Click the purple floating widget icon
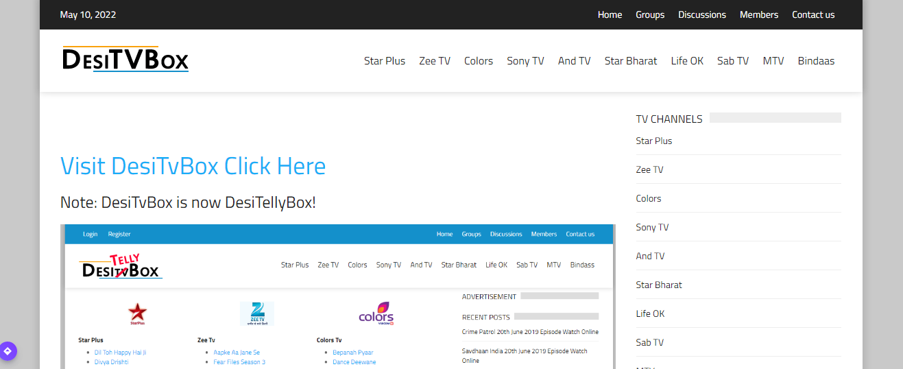This screenshot has width=903, height=369. (8, 351)
